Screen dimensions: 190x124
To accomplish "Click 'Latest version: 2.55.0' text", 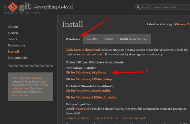I will click(161, 24).
